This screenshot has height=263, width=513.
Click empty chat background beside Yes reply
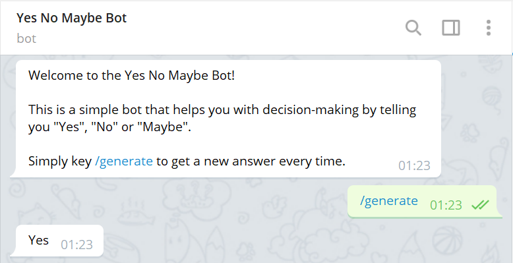pos(229,242)
